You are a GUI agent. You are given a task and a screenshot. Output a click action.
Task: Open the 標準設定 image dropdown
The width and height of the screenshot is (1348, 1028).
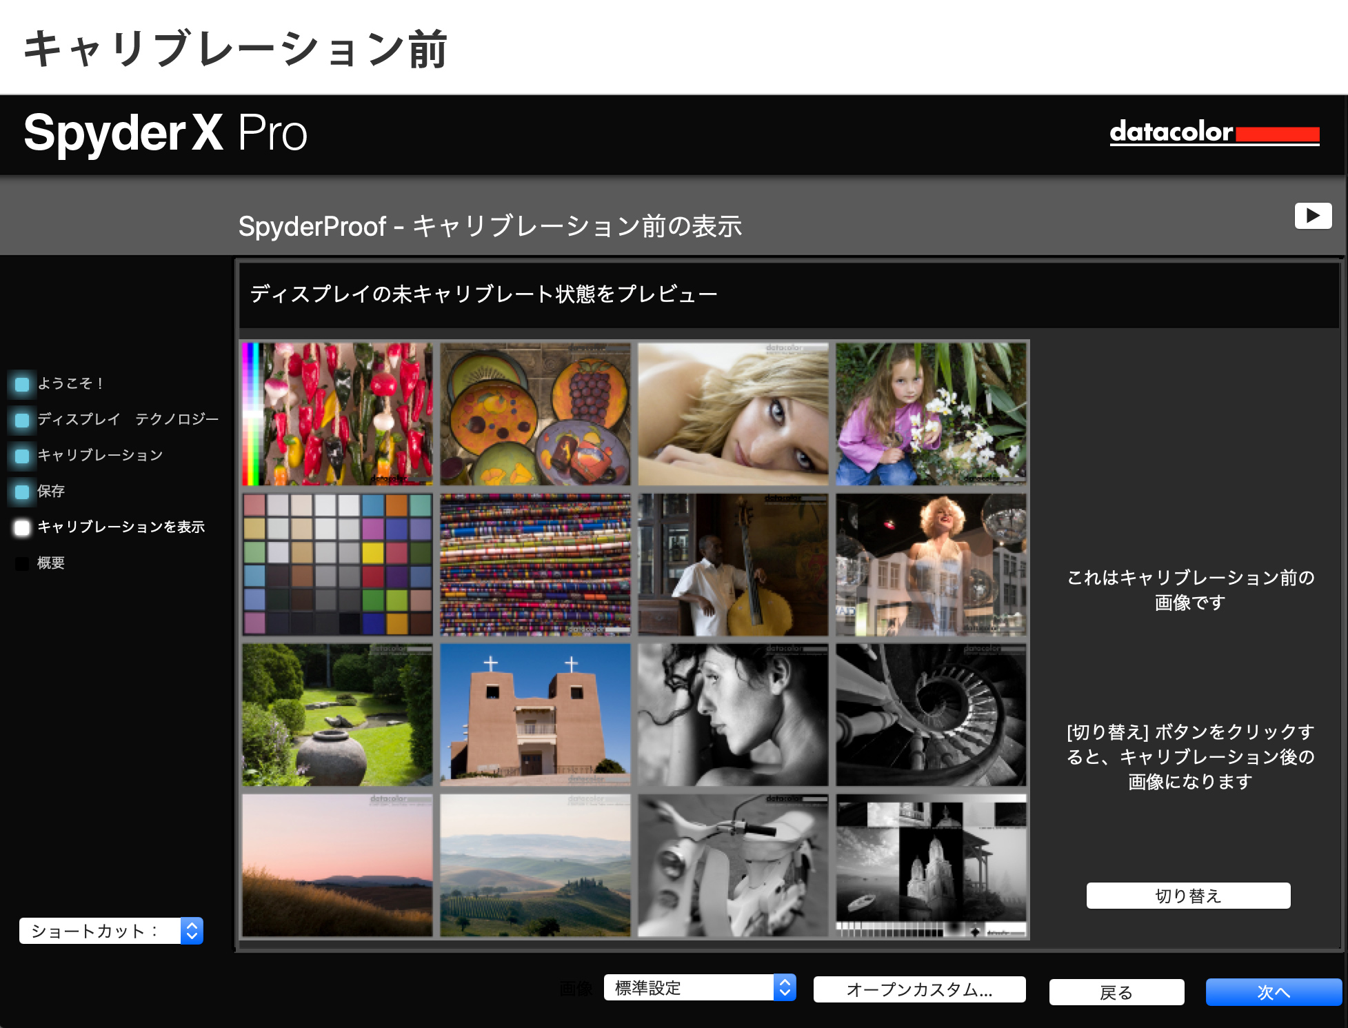700,987
